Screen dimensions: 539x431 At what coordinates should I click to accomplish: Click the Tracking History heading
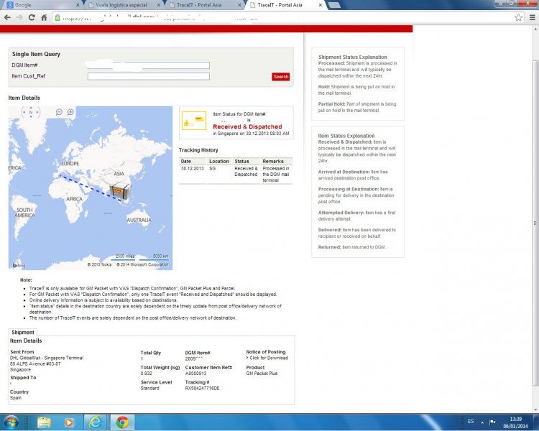click(x=198, y=150)
